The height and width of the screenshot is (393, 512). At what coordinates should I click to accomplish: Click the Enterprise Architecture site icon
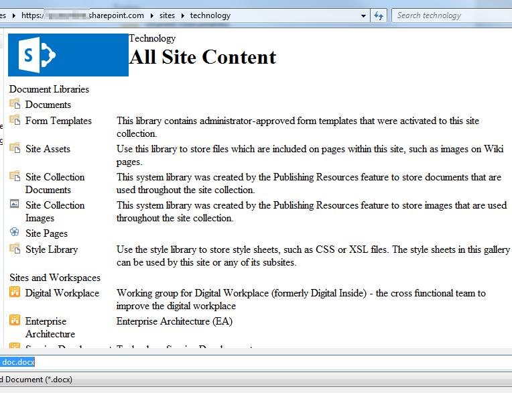[x=15, y=320]
